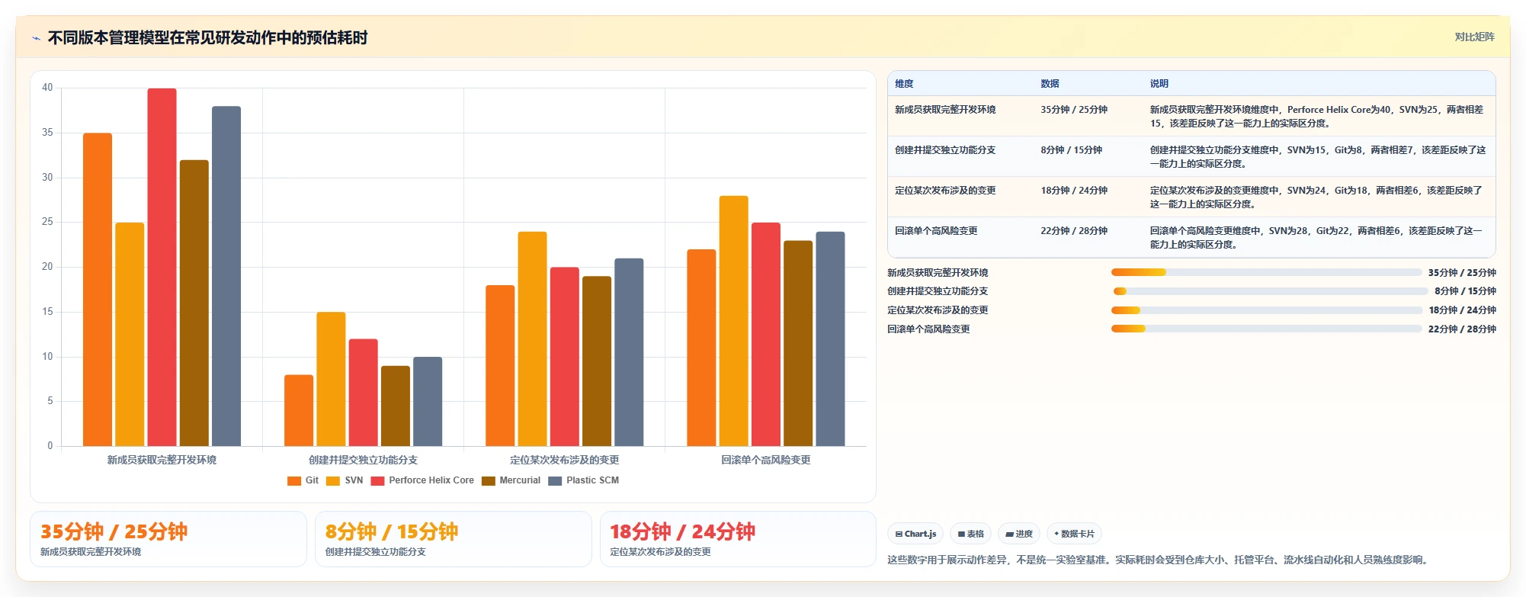The height and width of the screenshot is (597, 1526).
Task: Click x-axis label 定位某次发布涉及的变更
Action: pyautogui.click(x=564, y=460)
